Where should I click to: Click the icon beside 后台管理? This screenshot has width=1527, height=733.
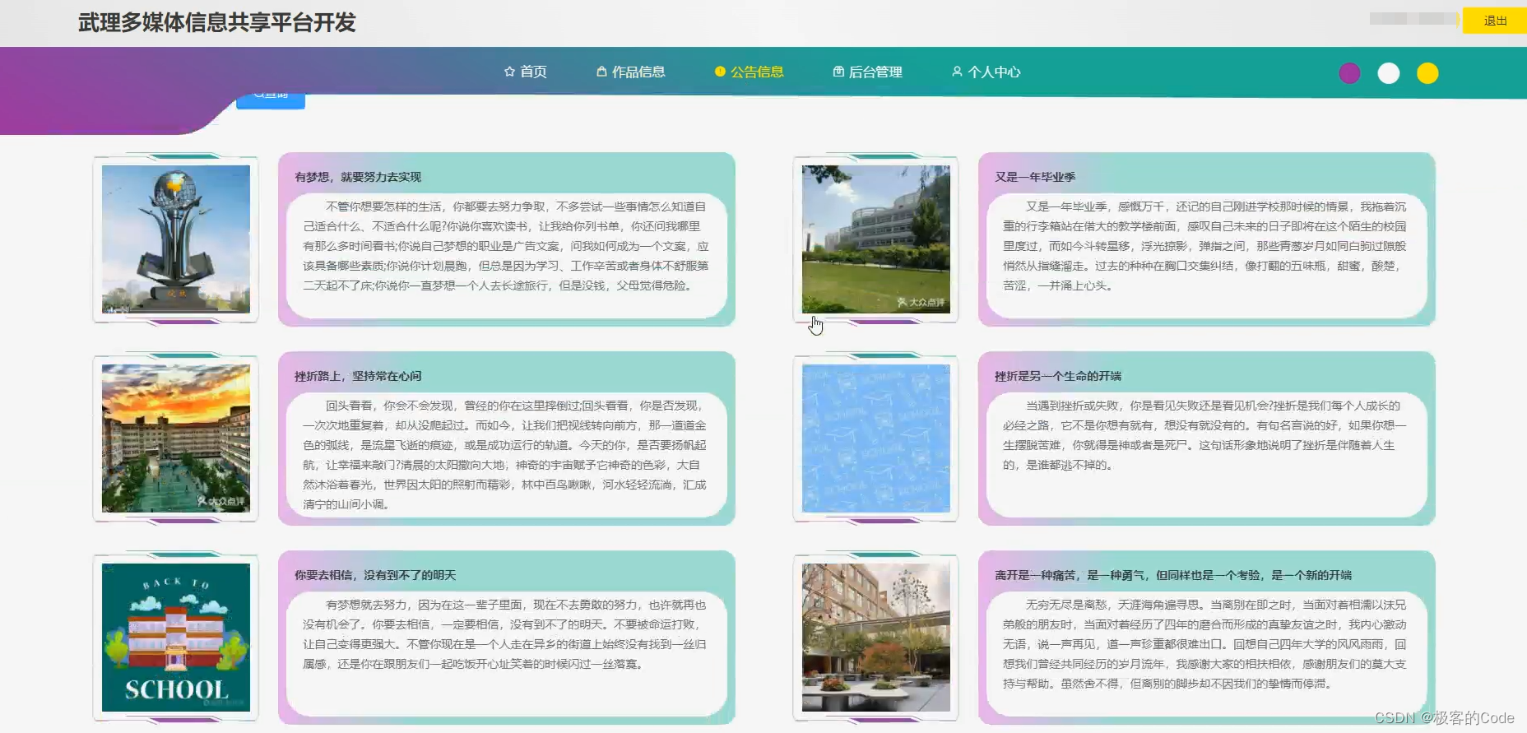(838, 72)
